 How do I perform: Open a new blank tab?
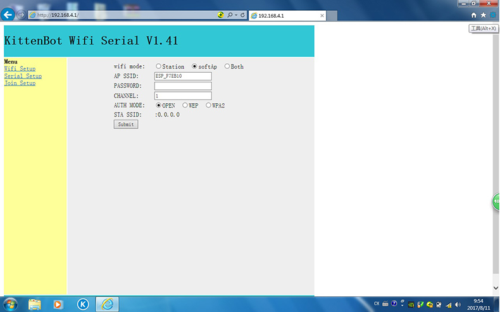pyautogui.click(x=332, y=16)
